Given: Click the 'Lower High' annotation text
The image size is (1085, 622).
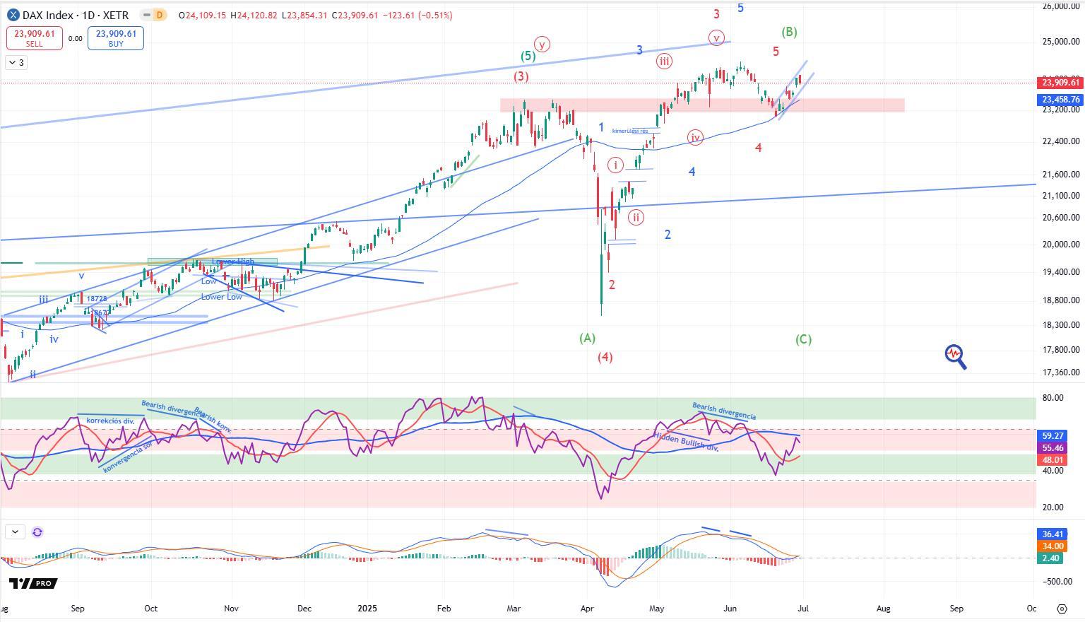Looking at the screenshot, I should pos(232,262).
